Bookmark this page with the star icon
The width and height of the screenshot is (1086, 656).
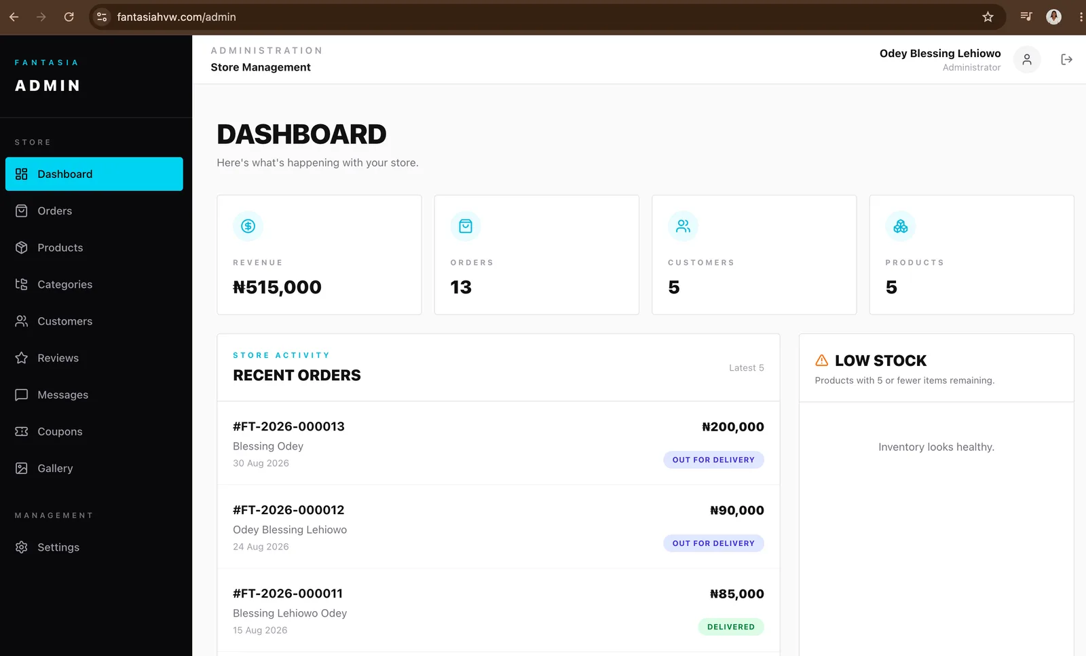(988, 17)
